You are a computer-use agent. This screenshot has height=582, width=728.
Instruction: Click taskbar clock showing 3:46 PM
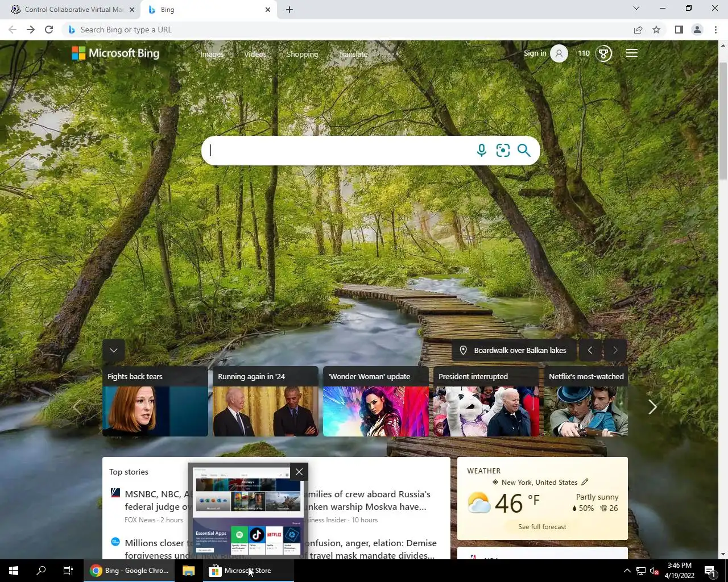[x=680, y=571]
